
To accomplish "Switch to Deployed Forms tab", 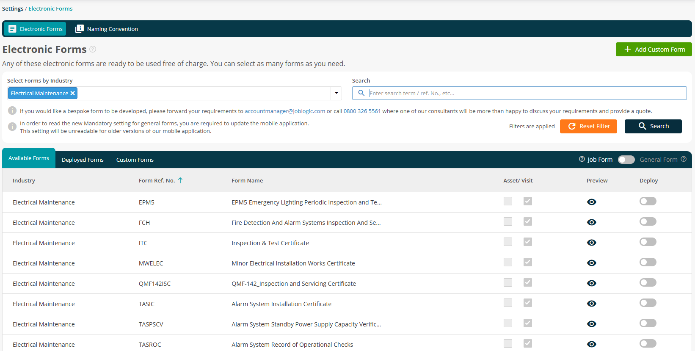I will pyautogui.click(x=83, y=160).
